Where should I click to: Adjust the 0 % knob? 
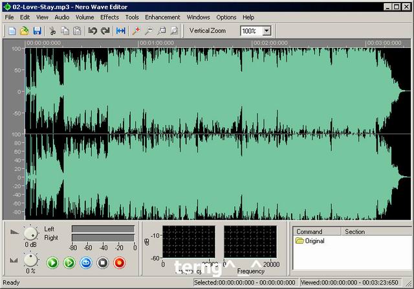[x=30, y=260]
